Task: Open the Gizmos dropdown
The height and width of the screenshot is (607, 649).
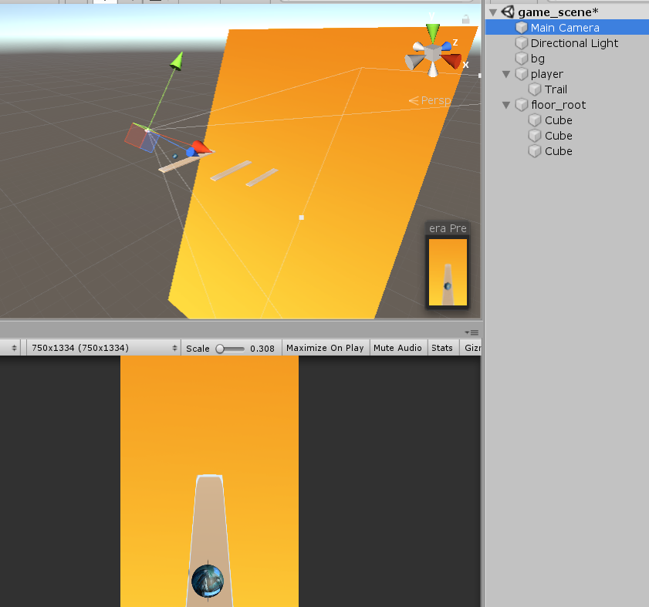Action: 472,348
